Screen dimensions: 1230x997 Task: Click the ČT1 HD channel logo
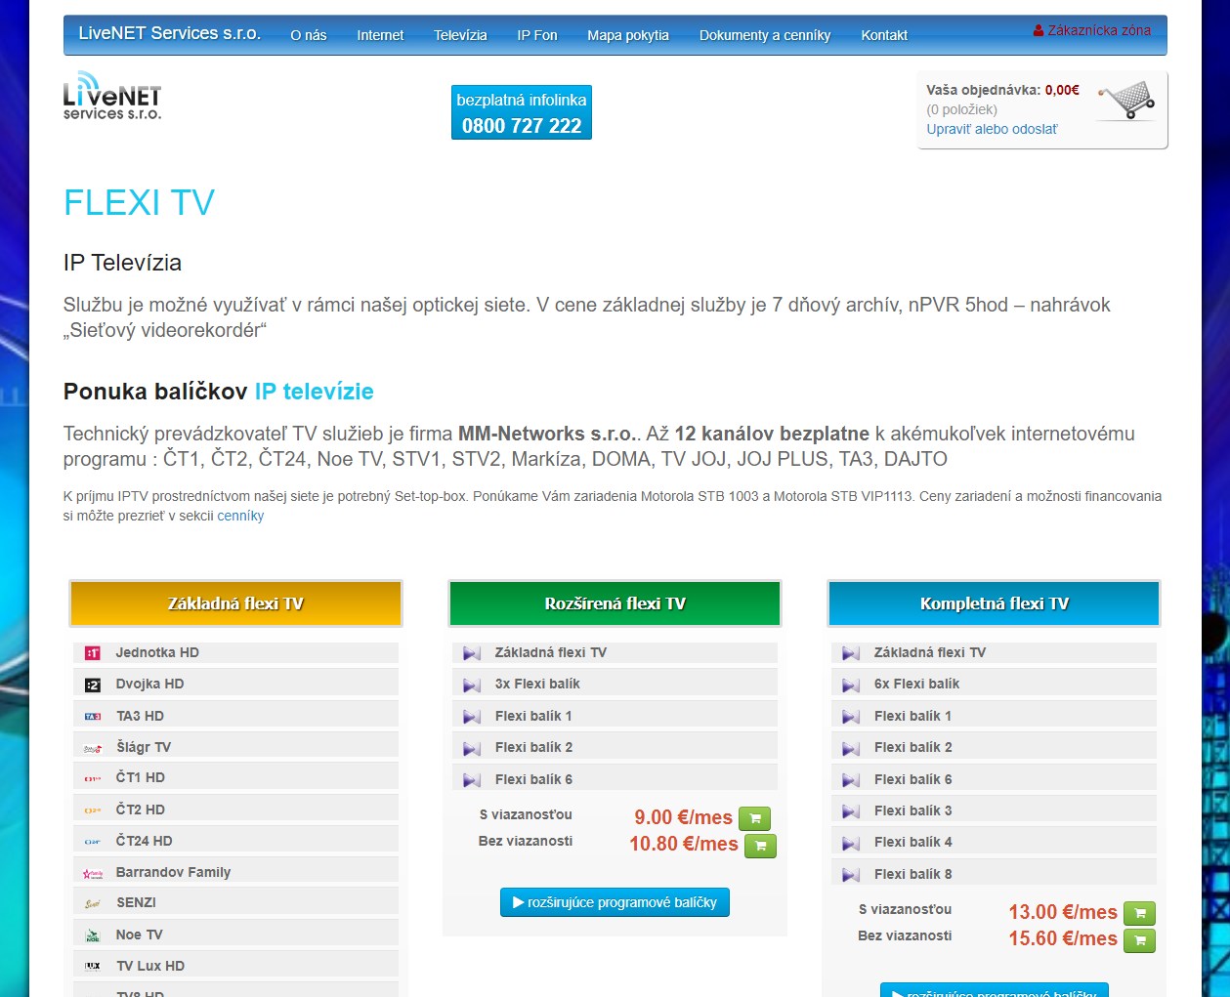pos(93,779)
